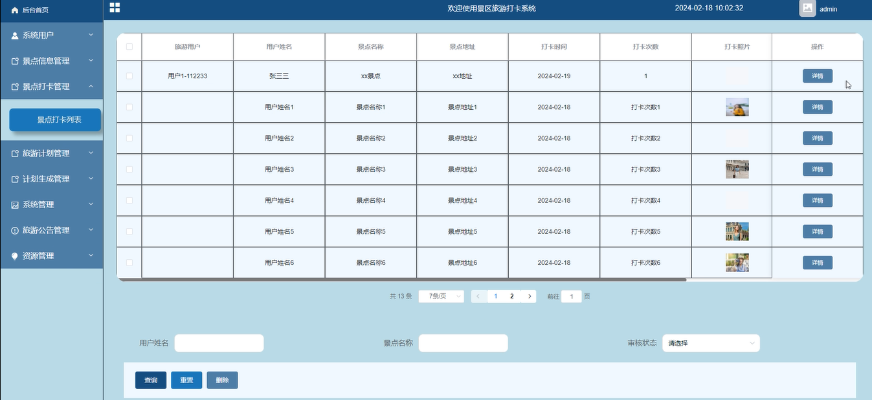Toggle the select-all header checkbox

[129, 47]
